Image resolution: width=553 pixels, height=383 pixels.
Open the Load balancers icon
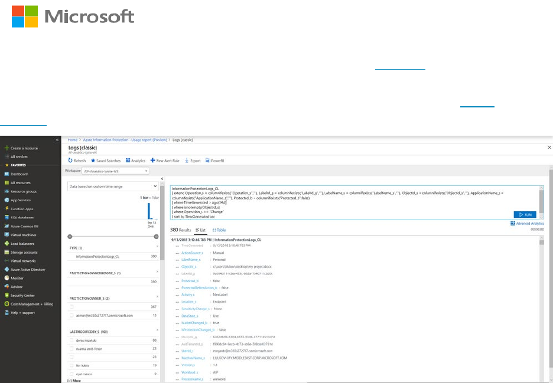6,244
